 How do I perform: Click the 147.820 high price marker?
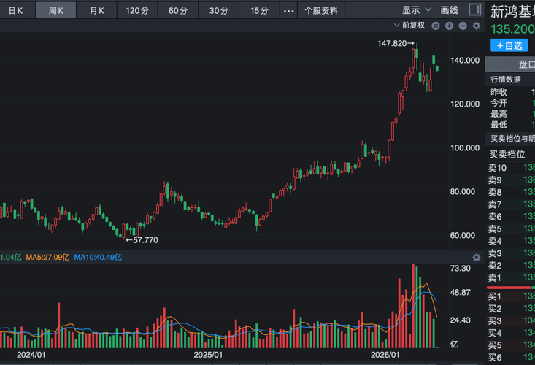(396, 44)
